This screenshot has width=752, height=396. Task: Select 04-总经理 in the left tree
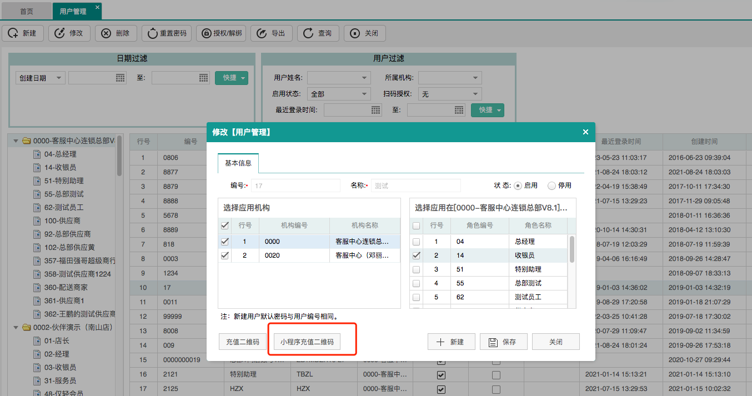tap(60, 154)
